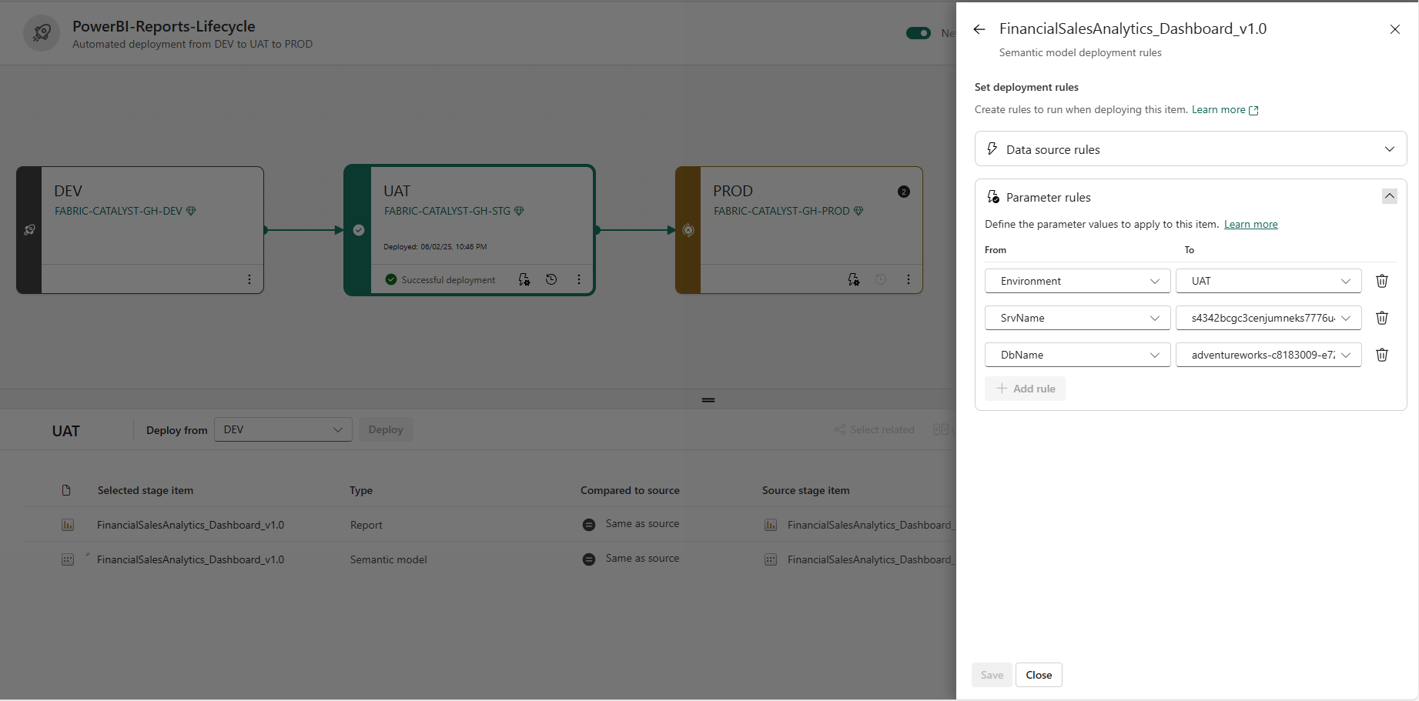Click the Type column header
Screen dimensions: 1419x701
point(361,490)
